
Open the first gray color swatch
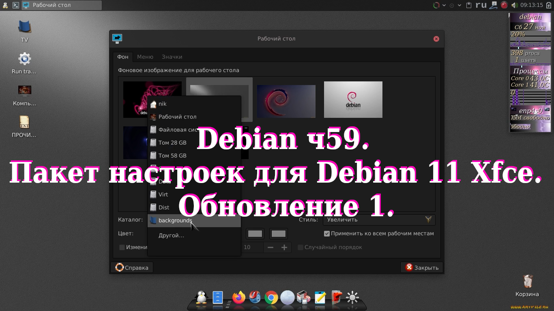(x=255, y=234)
